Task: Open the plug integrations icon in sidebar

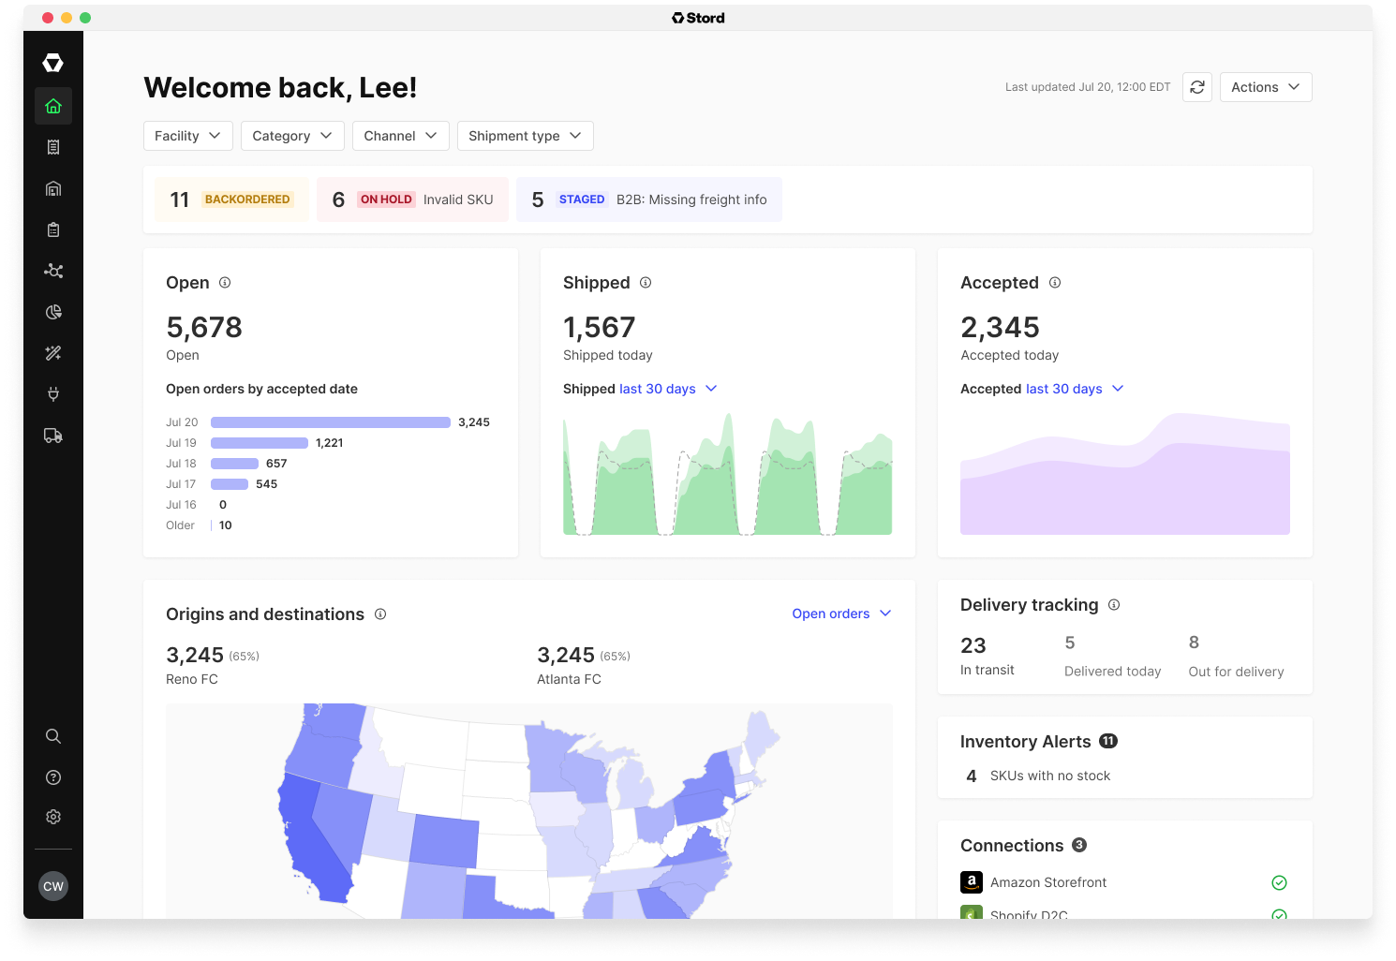Action: [x=53, y=394]
